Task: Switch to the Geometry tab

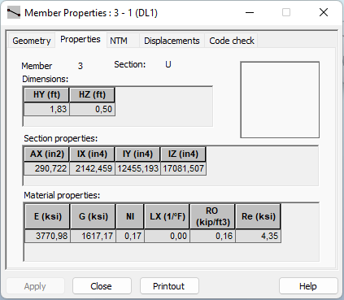Action: [x=32, y=41]
